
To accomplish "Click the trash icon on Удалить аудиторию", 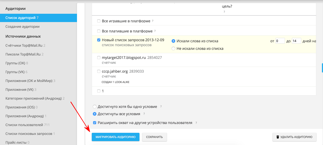I will coord(278,137).
